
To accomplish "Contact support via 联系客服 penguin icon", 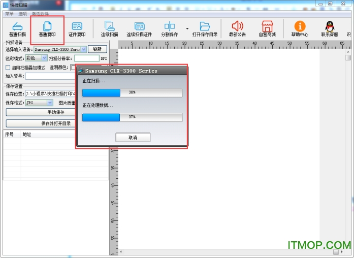I will (x=330, y=26).
